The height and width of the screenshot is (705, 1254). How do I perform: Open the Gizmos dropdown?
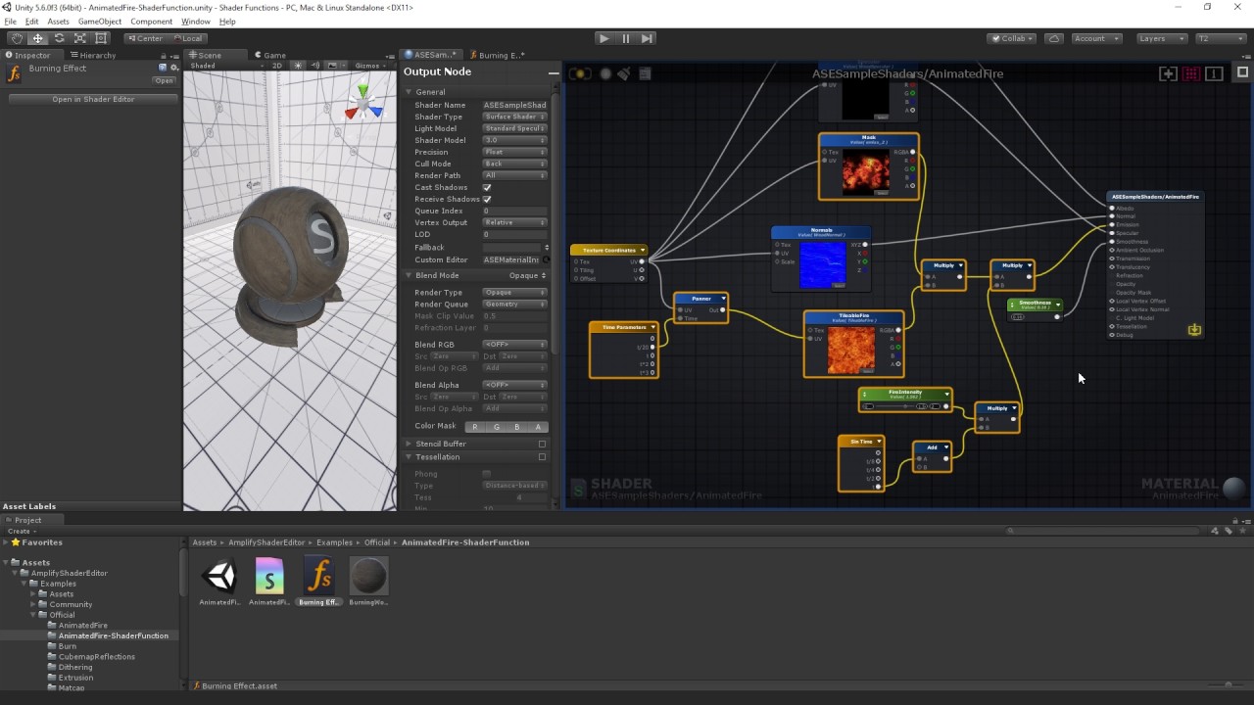click(x=369, y=66)
